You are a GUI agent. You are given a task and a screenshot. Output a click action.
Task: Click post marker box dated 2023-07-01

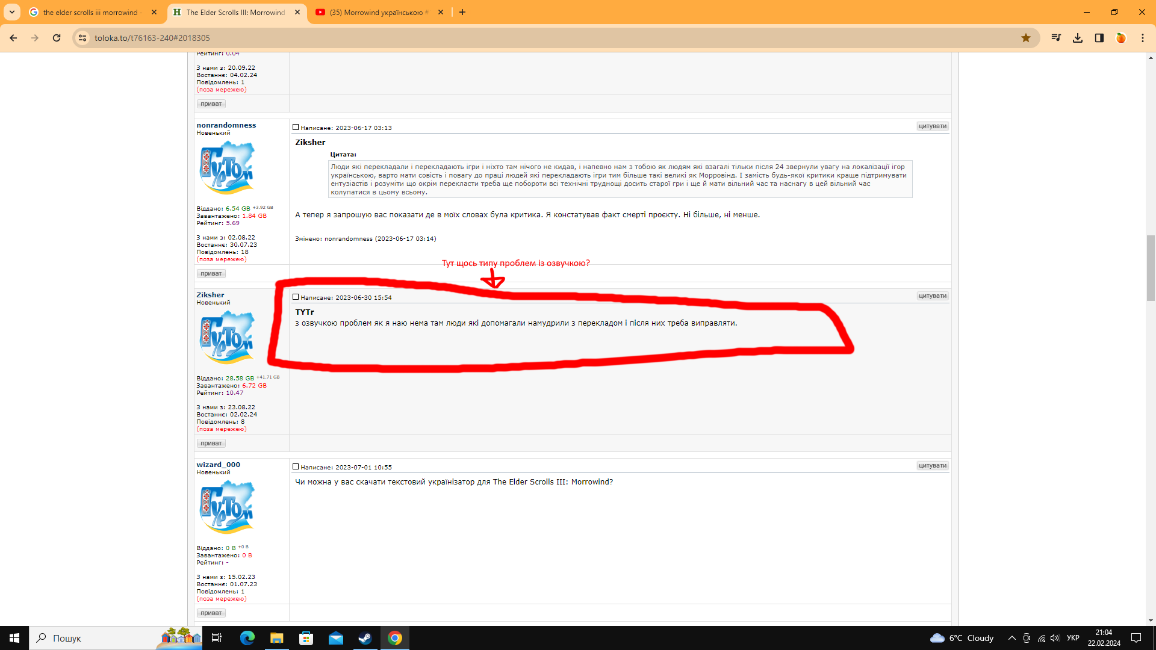pyautogui.click(x=296, y=466)
